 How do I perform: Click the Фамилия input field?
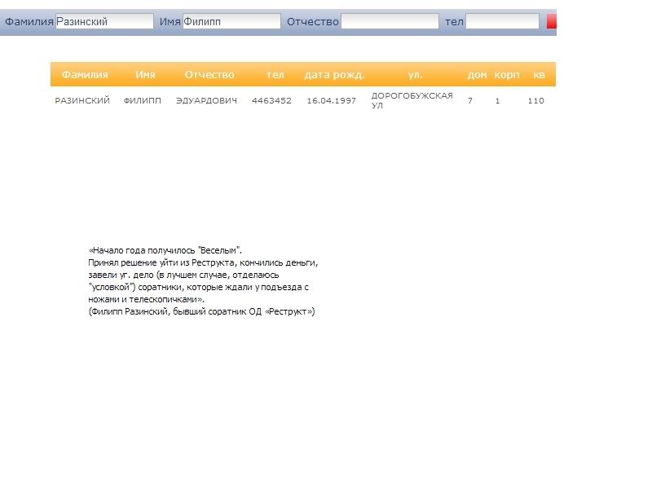104,22
